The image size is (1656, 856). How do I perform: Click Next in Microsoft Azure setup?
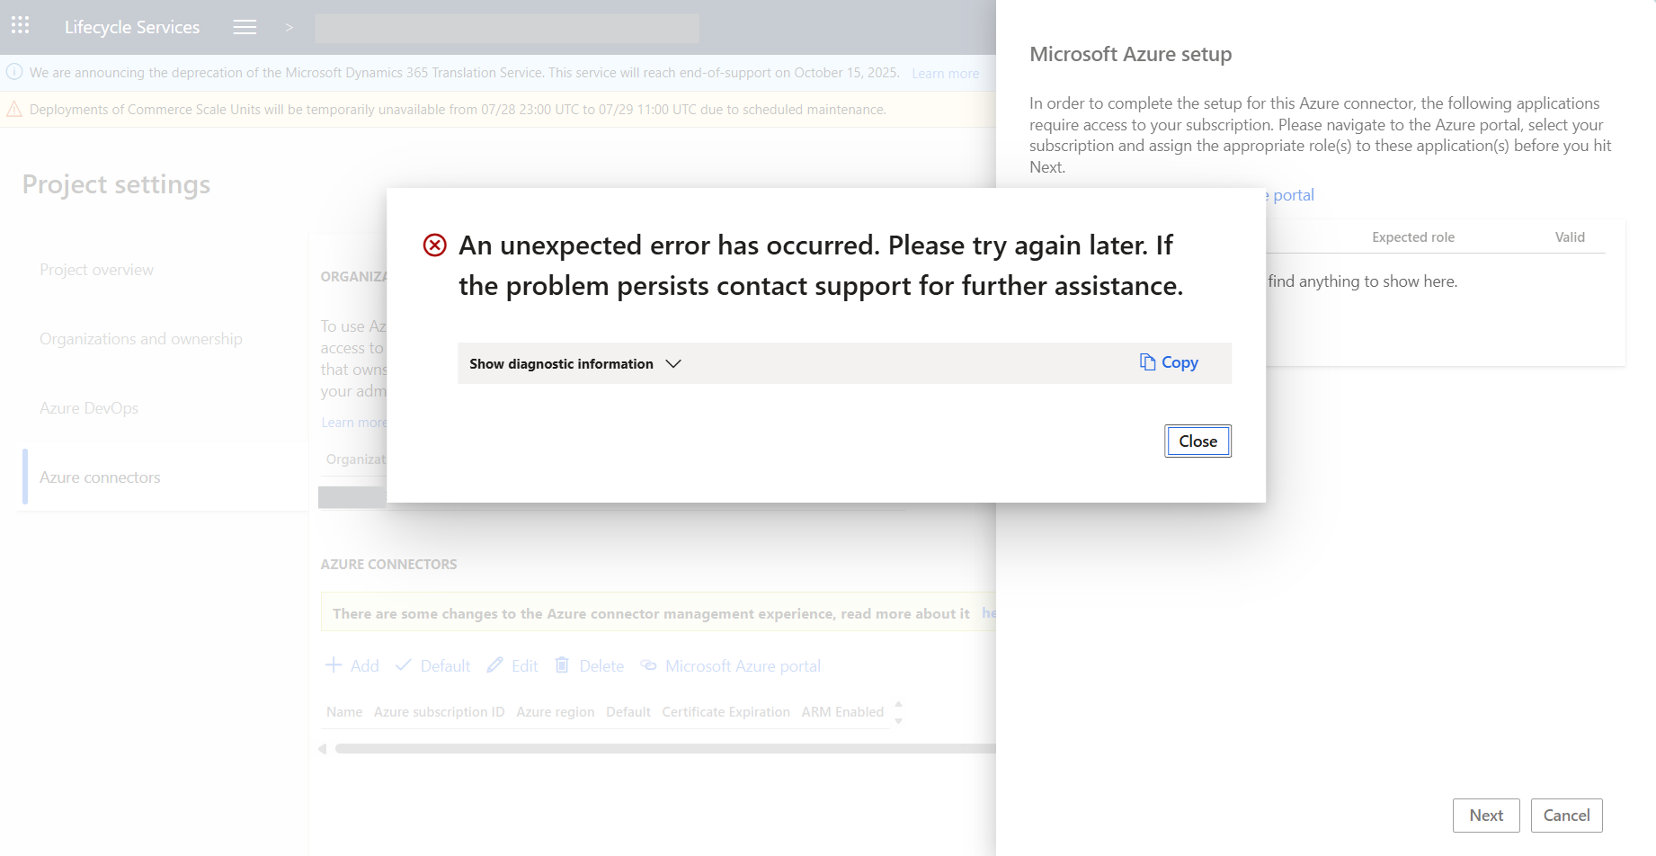coord(1486,815)
